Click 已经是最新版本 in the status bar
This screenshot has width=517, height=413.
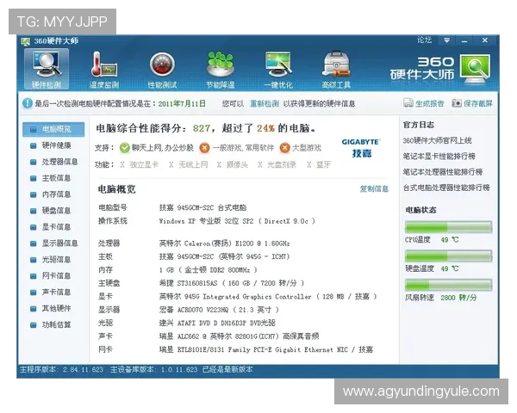227,369
